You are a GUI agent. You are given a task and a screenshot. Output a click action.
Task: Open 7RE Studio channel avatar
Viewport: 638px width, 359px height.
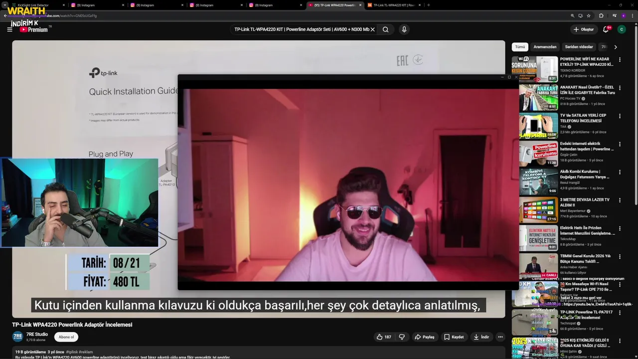[17, 337]
